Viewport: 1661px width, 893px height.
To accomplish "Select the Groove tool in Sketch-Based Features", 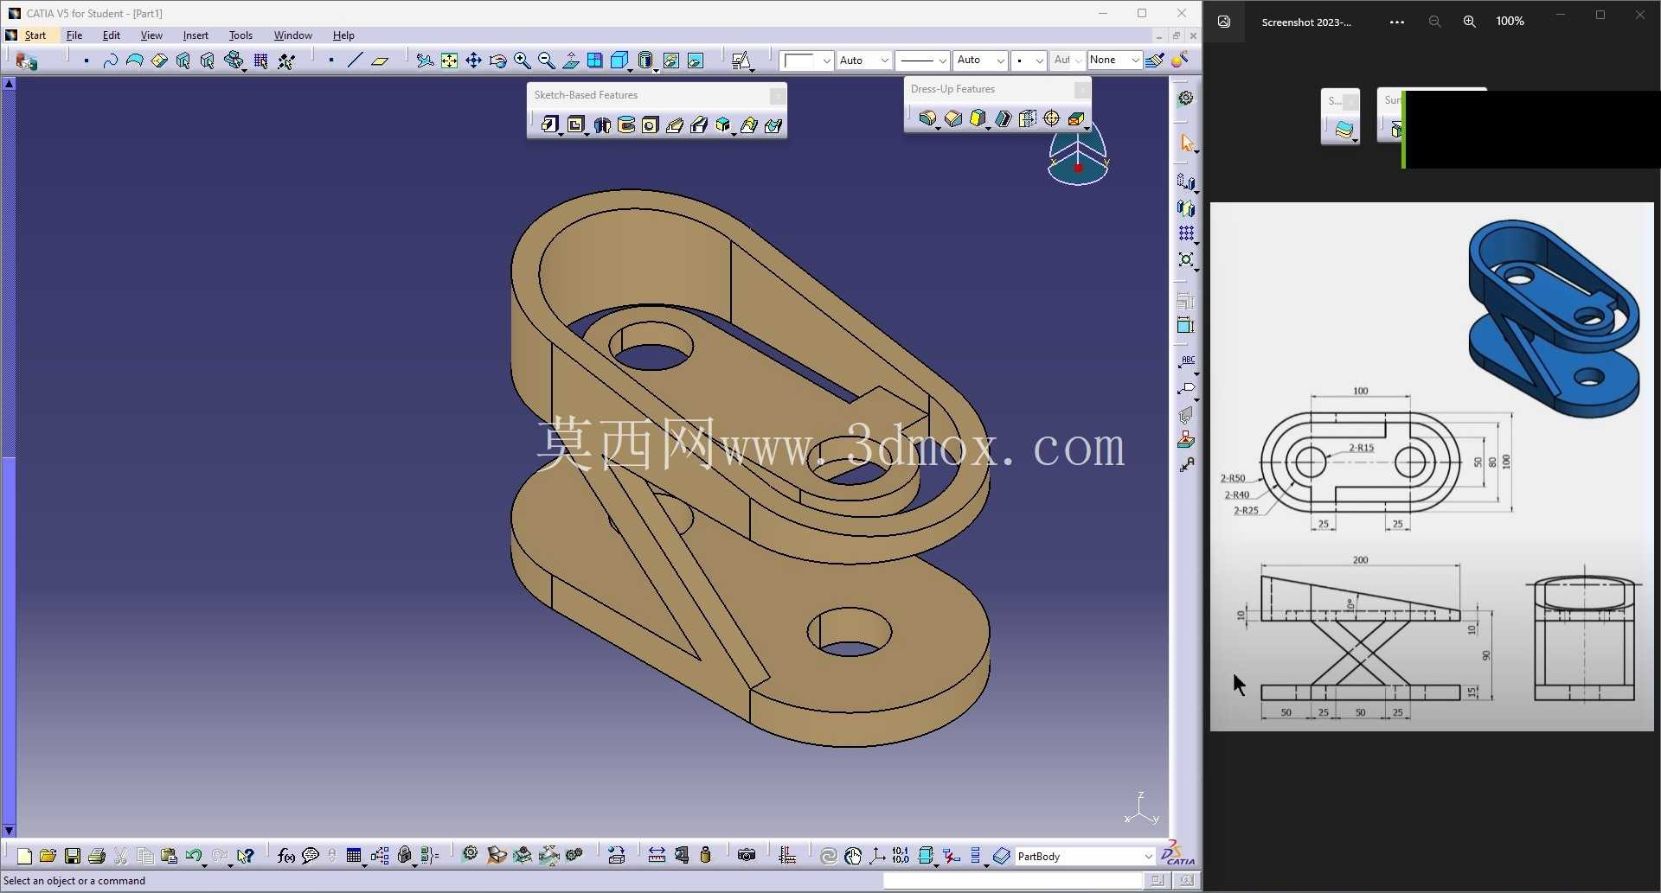I will (x=626, y=124).
